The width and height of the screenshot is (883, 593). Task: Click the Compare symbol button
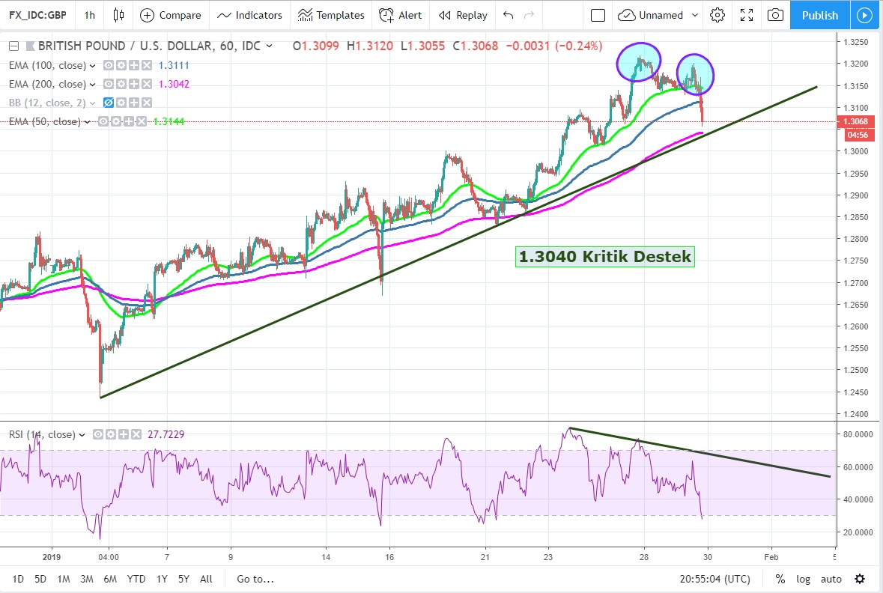tap(171, 15)
